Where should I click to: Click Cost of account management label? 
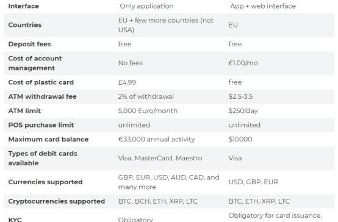point(35,63)
